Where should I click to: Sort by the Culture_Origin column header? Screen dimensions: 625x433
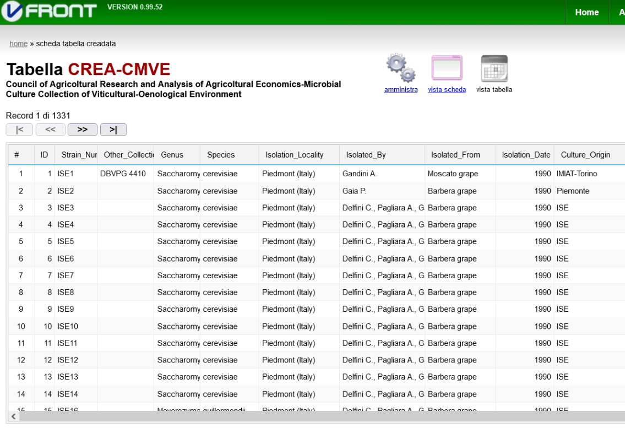589,155
